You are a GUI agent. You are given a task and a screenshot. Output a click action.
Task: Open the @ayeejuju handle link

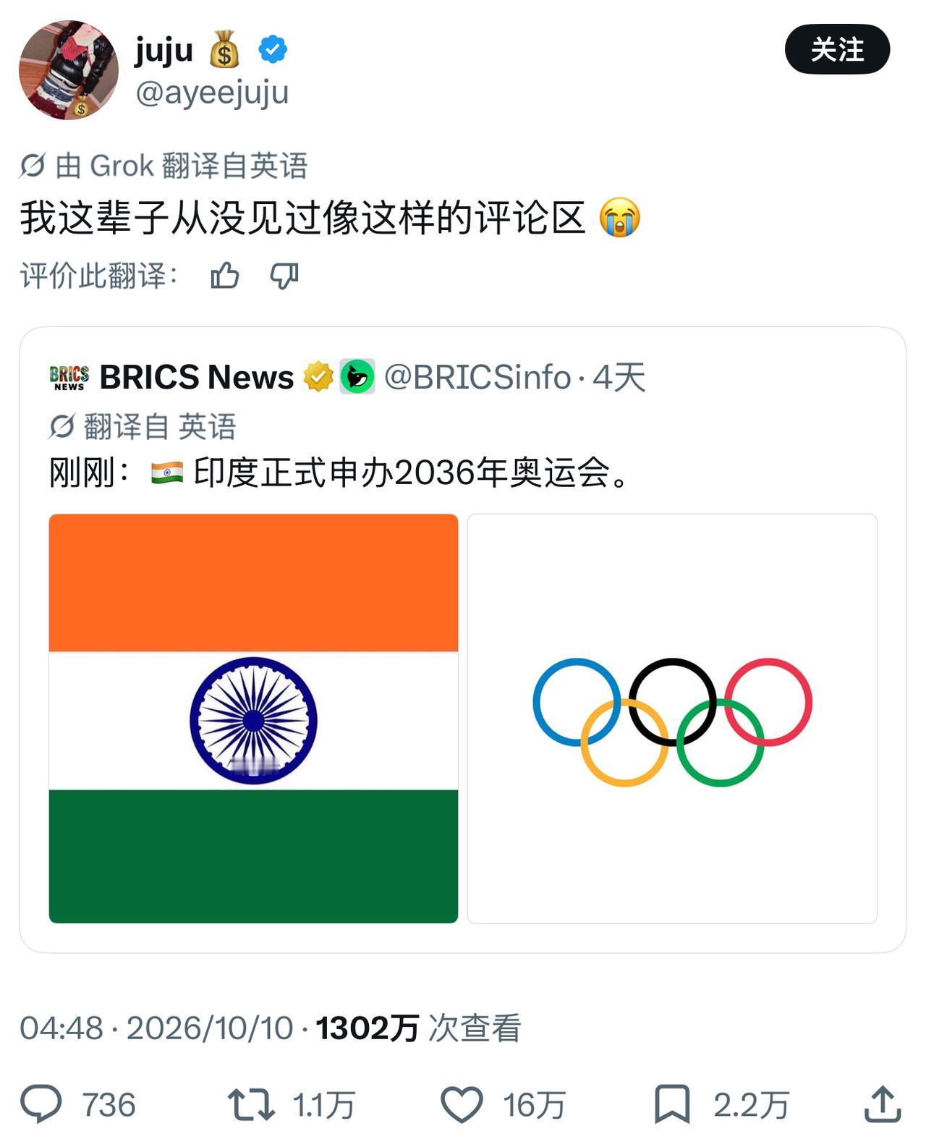tap(212, 93)
